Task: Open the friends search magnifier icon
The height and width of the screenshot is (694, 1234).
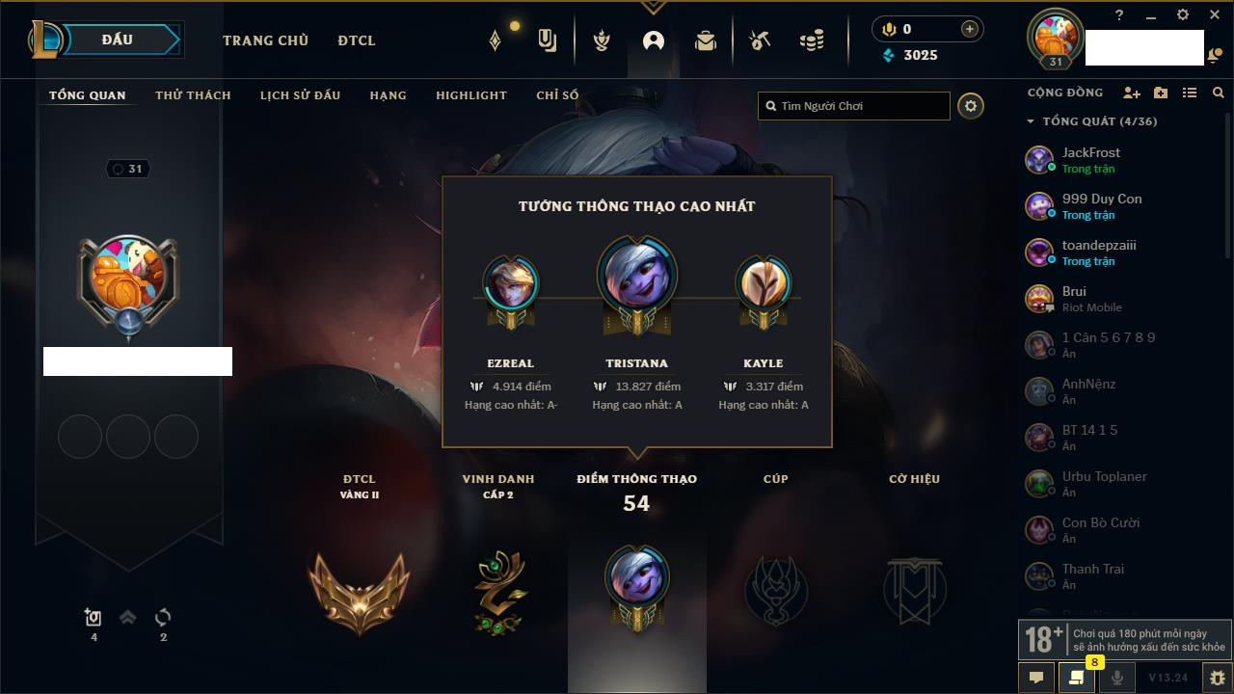Action: click(1219, 93)
